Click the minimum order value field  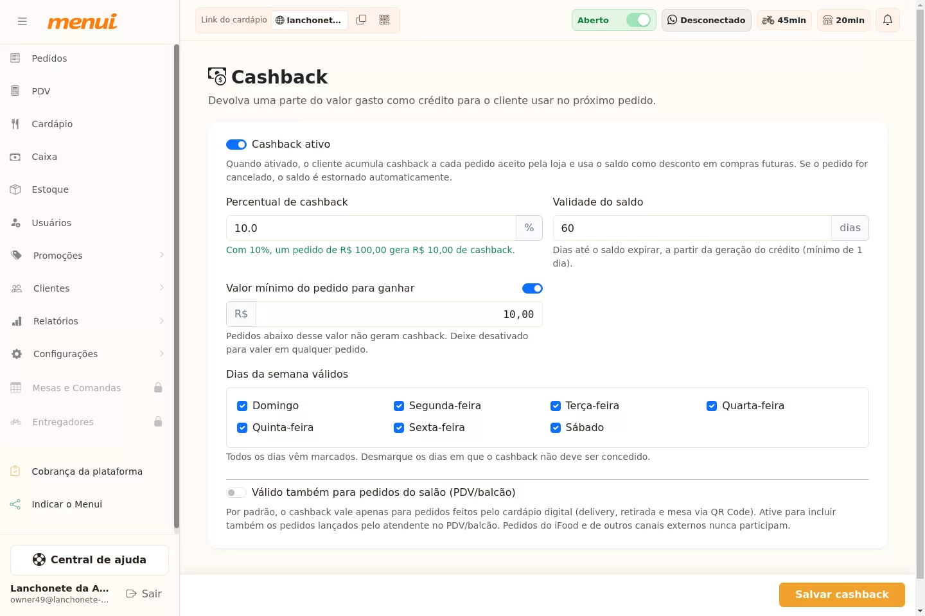tap(399, 314)
